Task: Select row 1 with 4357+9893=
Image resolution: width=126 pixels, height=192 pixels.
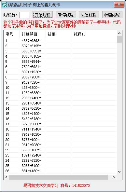Action: (60, 41)
